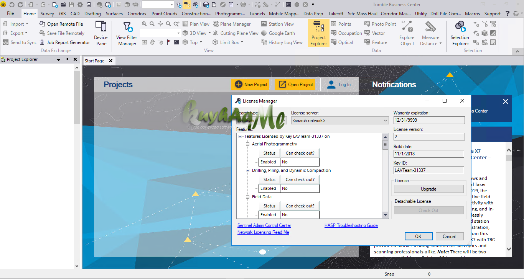
Task: Open the File menu
Action: pyautogui.click(x=10, y=13)
